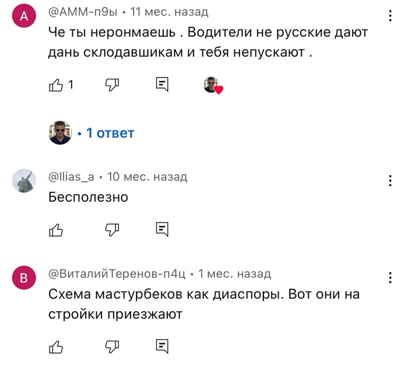Open options menu for @Ilias_a comment
This screenshot has width=408, height=377.
(390, 180)
